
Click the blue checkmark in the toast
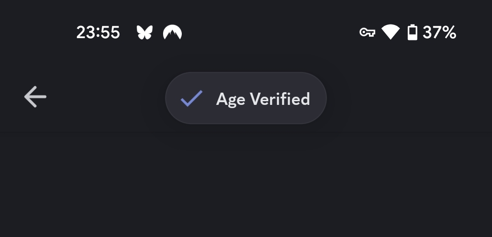pyautogui.click(x=191, y=98)
